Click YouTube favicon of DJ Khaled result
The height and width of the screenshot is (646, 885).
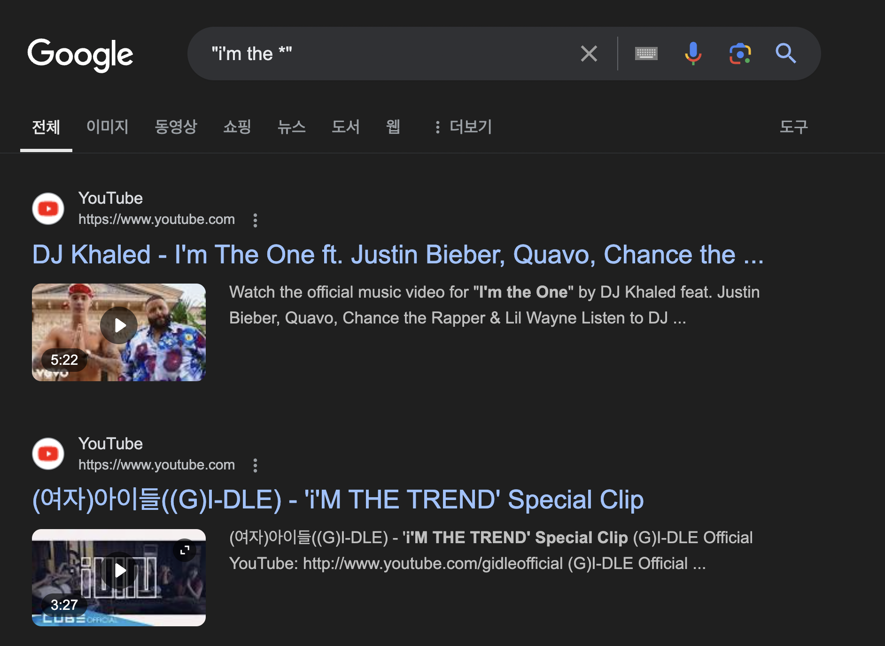(x=48, y=208)
